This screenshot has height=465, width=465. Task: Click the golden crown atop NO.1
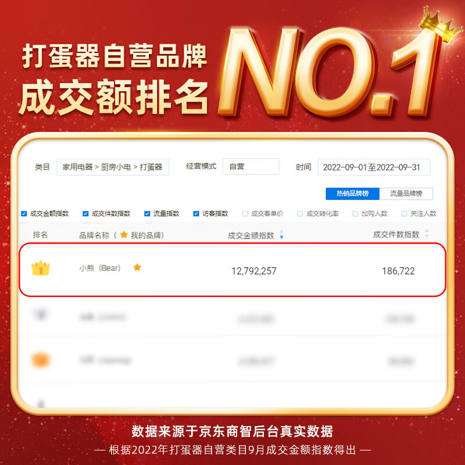point(439,24)
